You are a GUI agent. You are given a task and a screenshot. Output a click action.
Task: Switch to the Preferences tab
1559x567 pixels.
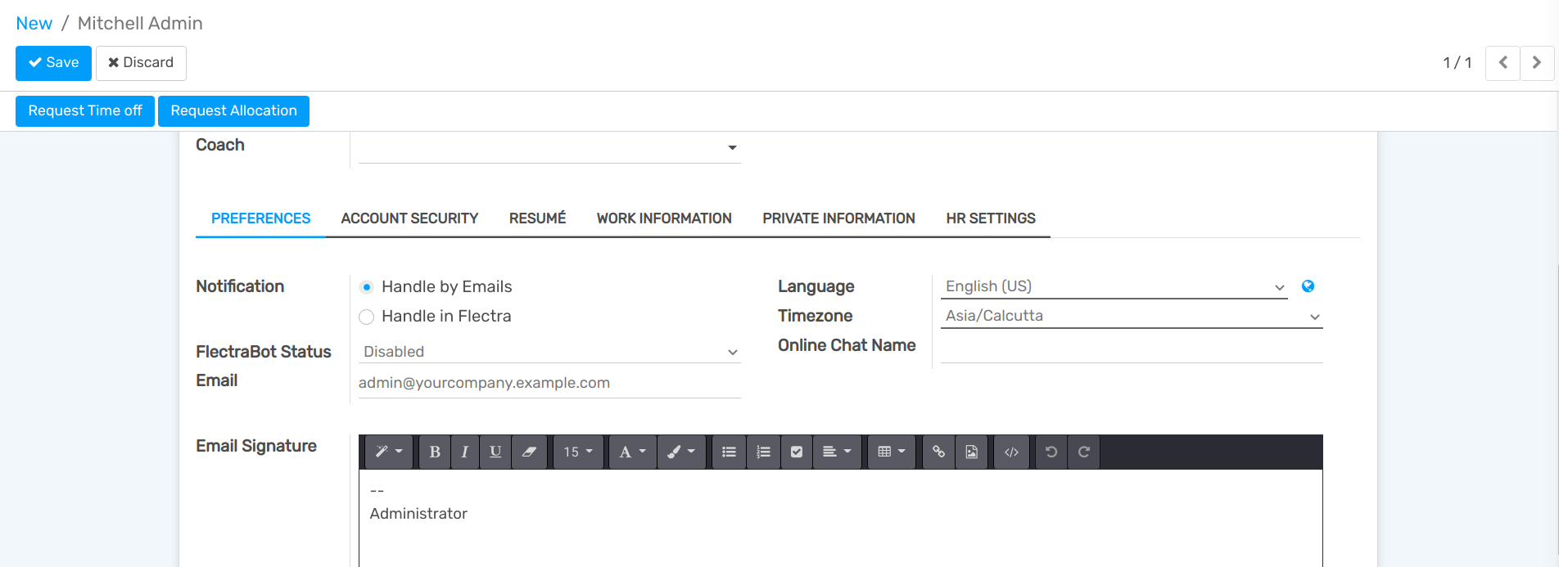(260, 218)
